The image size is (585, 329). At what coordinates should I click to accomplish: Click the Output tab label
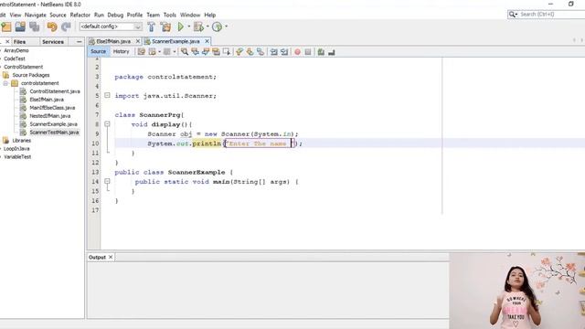(x=97, y=258)
